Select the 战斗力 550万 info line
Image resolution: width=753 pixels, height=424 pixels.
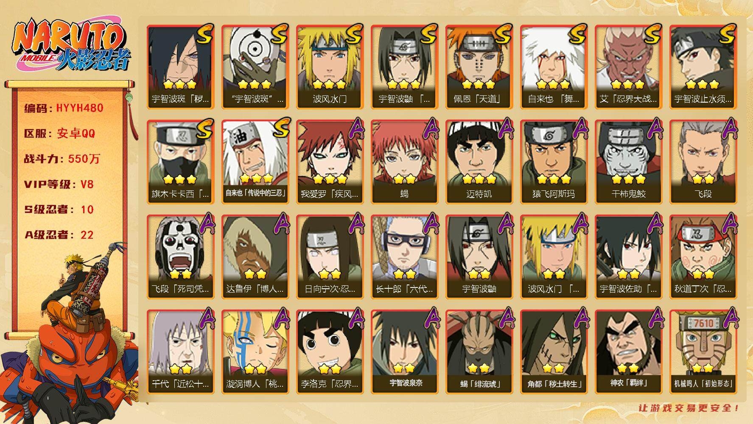coord(62,159)
